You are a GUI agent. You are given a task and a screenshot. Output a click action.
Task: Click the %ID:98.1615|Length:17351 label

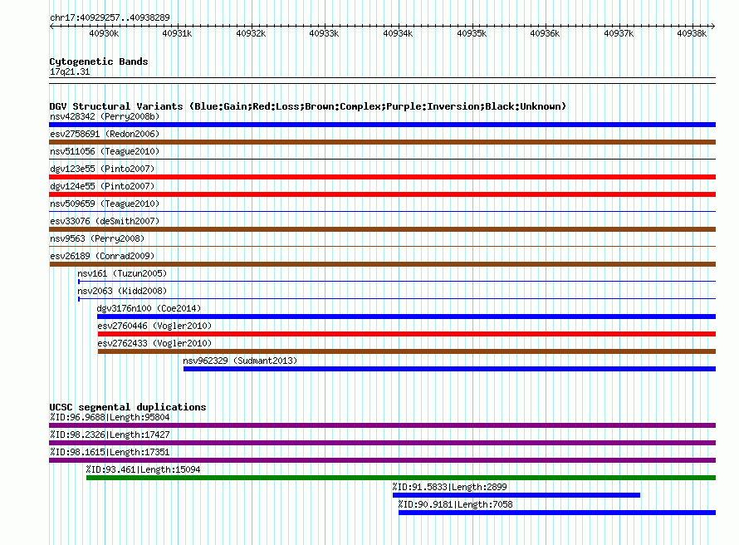click(x=110, y=452)
